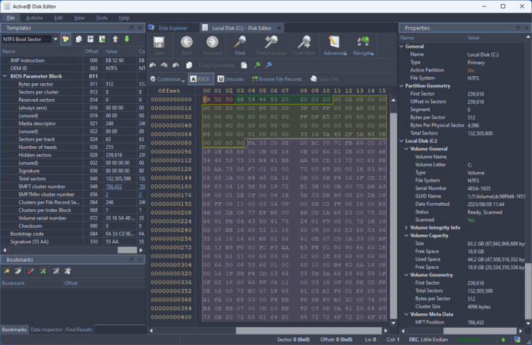Image resolution: width=532 pixels, height=345 pixels.
Task: Click the highlighted template icon beside template dropdown
Action: click(66, 39)
